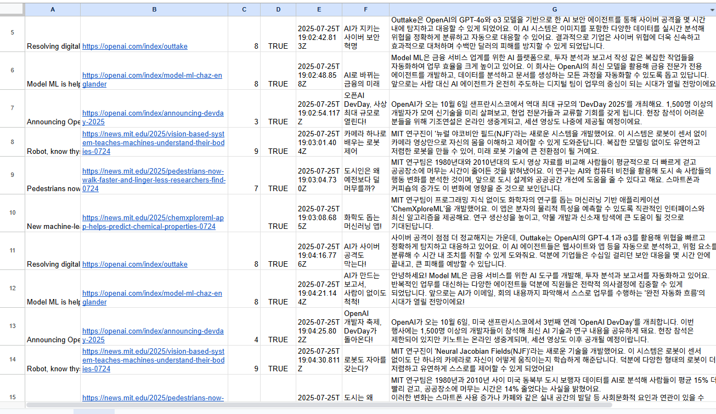Click the 'AI로 바뀌는 금융의 미래' cell
The width and height of the screenshot is (716, 414).
click(x=365, y=71)
